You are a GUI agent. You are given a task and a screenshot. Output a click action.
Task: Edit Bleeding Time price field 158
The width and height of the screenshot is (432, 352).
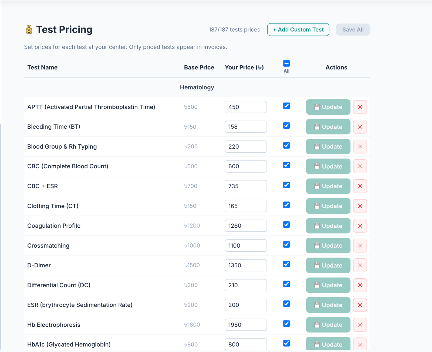click(246, 127)
